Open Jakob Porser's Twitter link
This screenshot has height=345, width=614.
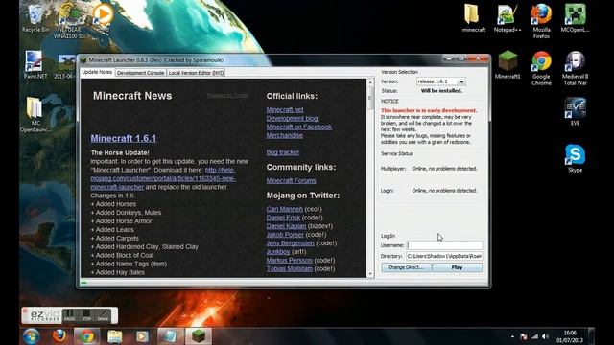(x=285, y=235)
